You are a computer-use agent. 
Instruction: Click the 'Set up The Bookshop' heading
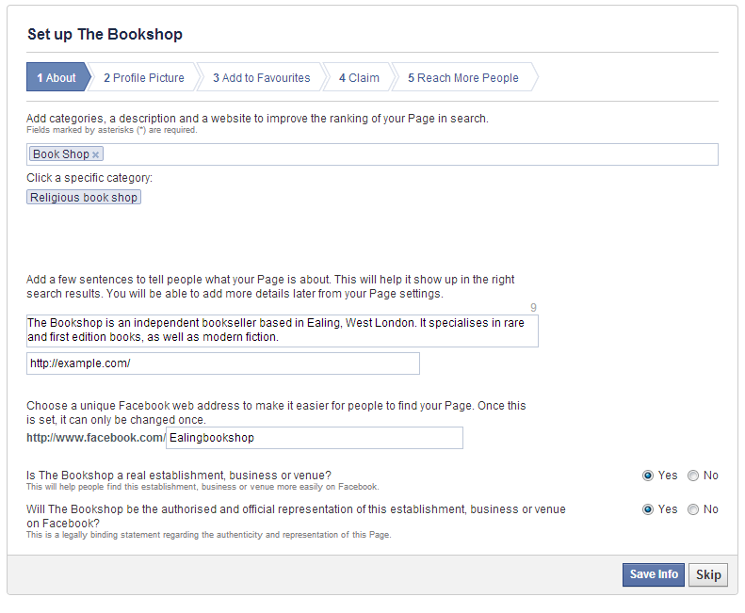105,34
